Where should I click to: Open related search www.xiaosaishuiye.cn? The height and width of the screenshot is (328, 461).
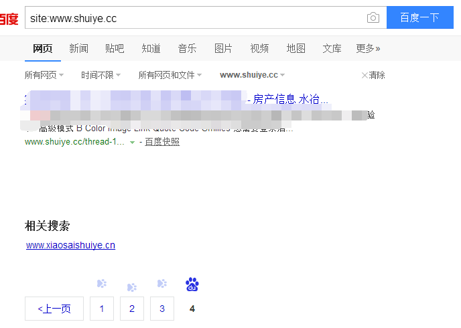[x=70, y=245]
